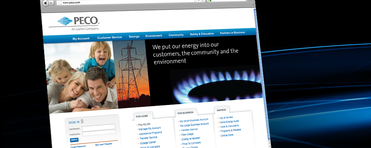Image resolution: width=371 pixels, height=148 pixels.
Task: Click the View Usage link
Action: pos(187,134)
